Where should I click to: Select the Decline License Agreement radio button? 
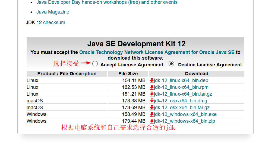click(x=171, y=64)
